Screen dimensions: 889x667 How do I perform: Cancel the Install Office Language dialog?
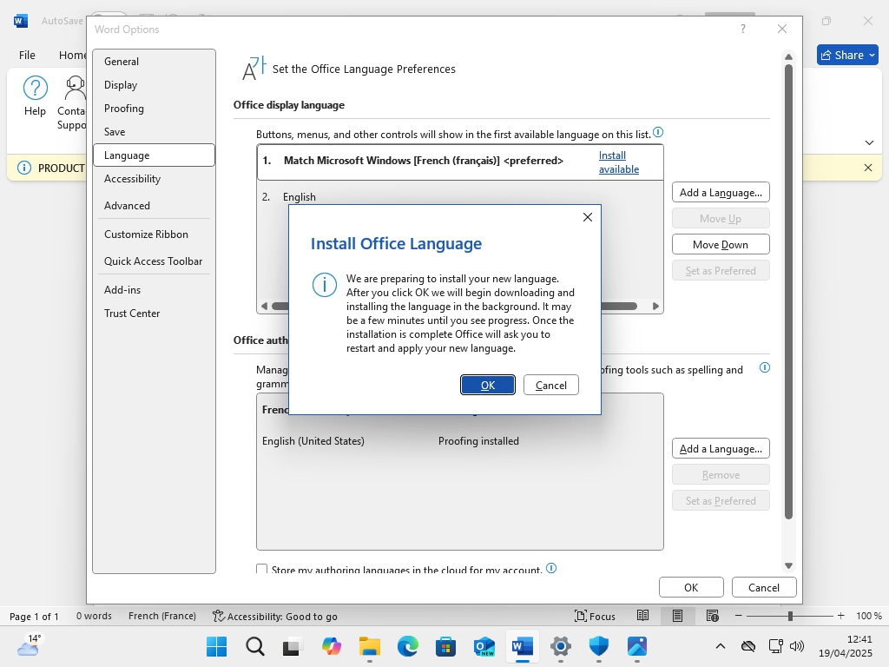point(550,385)
